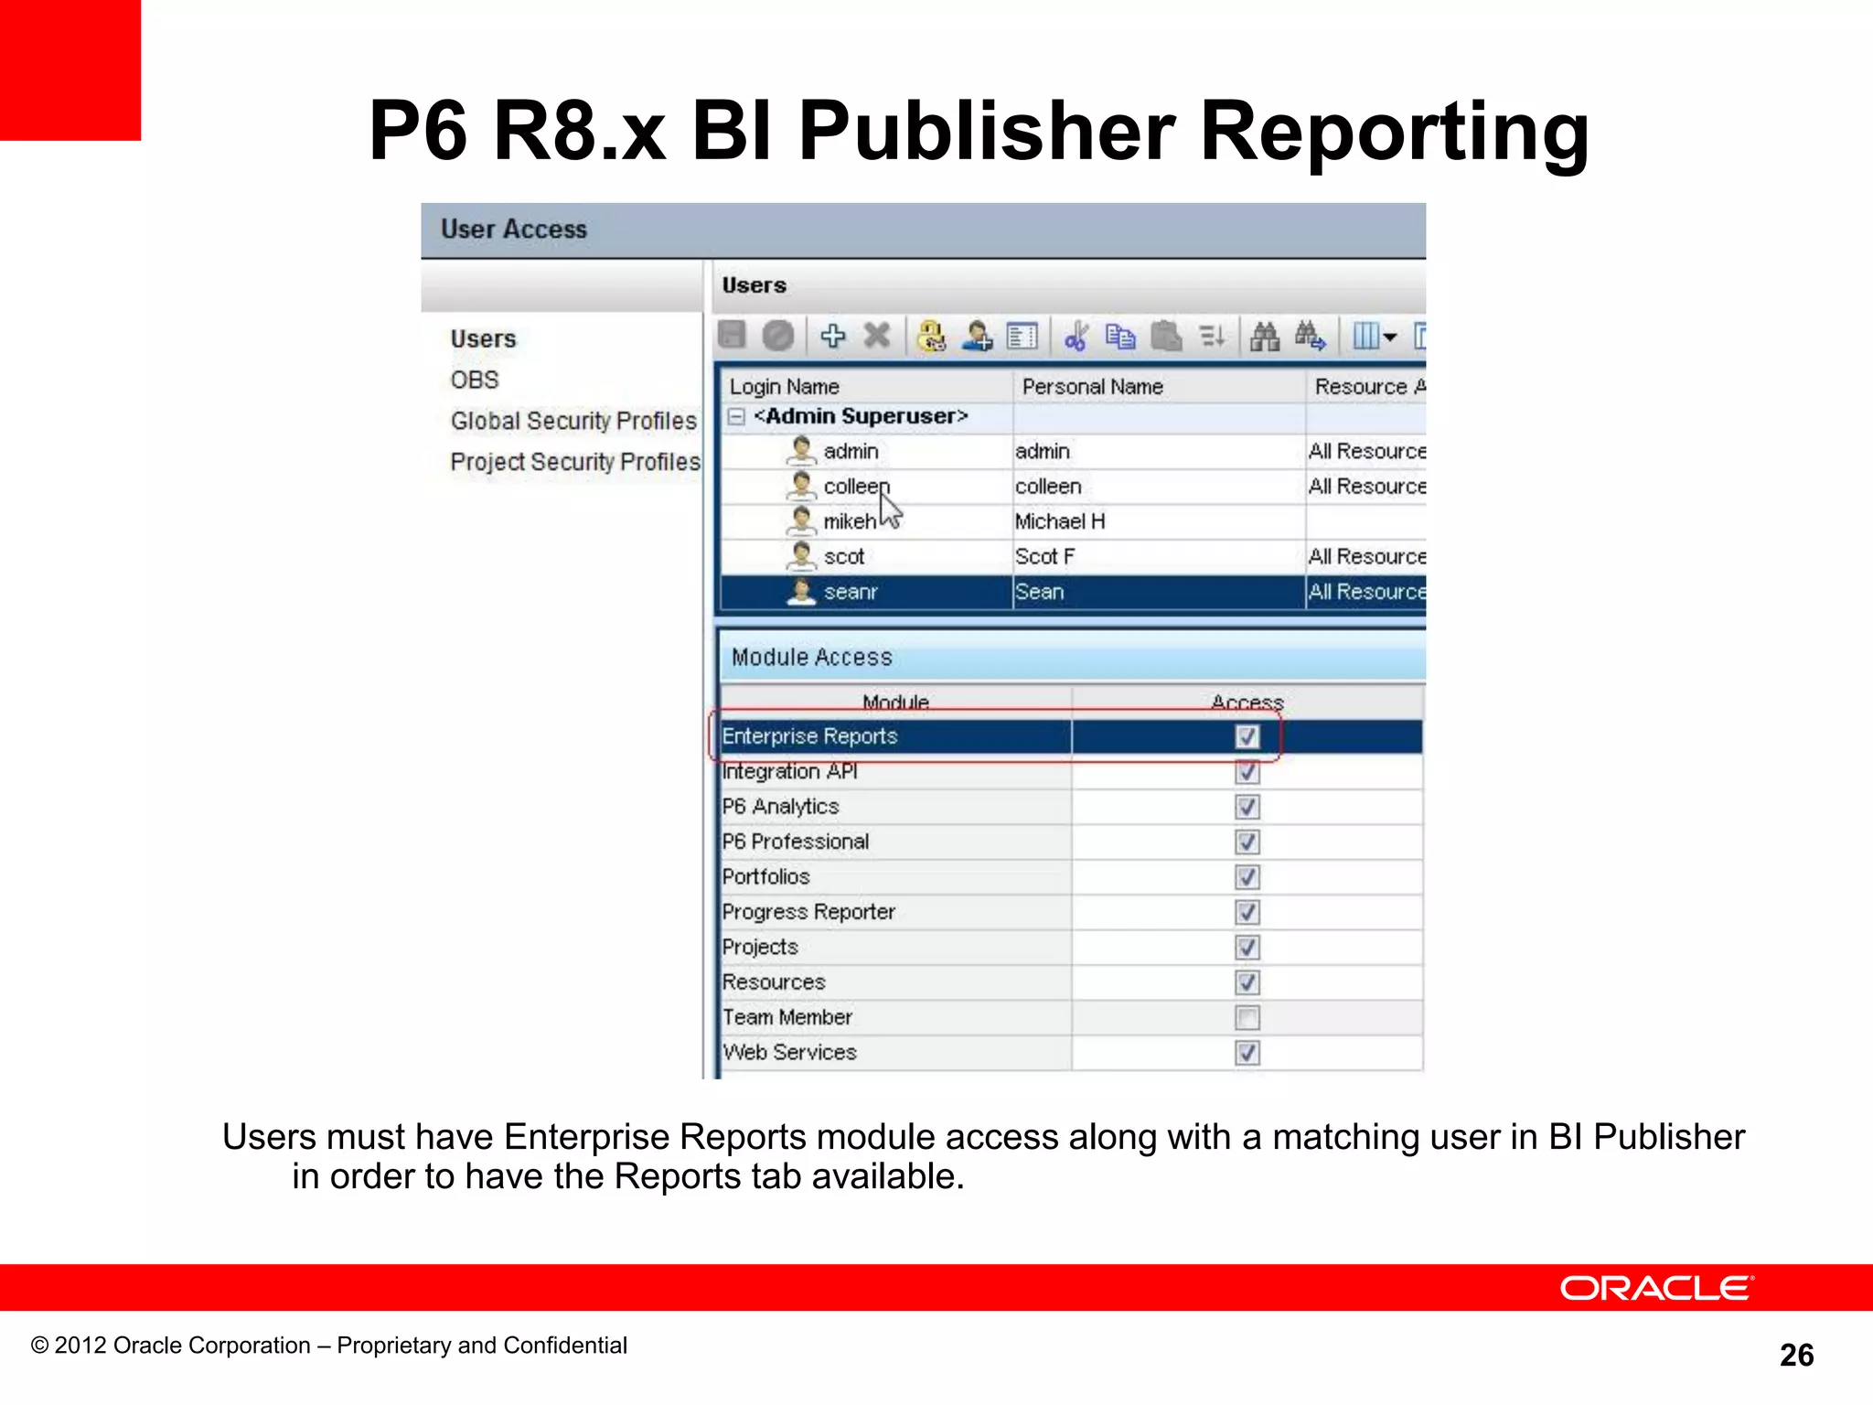The width and height of the screenshot is (1873, 1405).
Task: Click the Paste clipboard icon
Action: point(1166,336)
